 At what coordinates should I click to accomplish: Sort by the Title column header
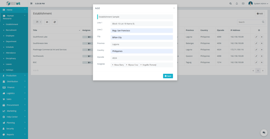56,30
